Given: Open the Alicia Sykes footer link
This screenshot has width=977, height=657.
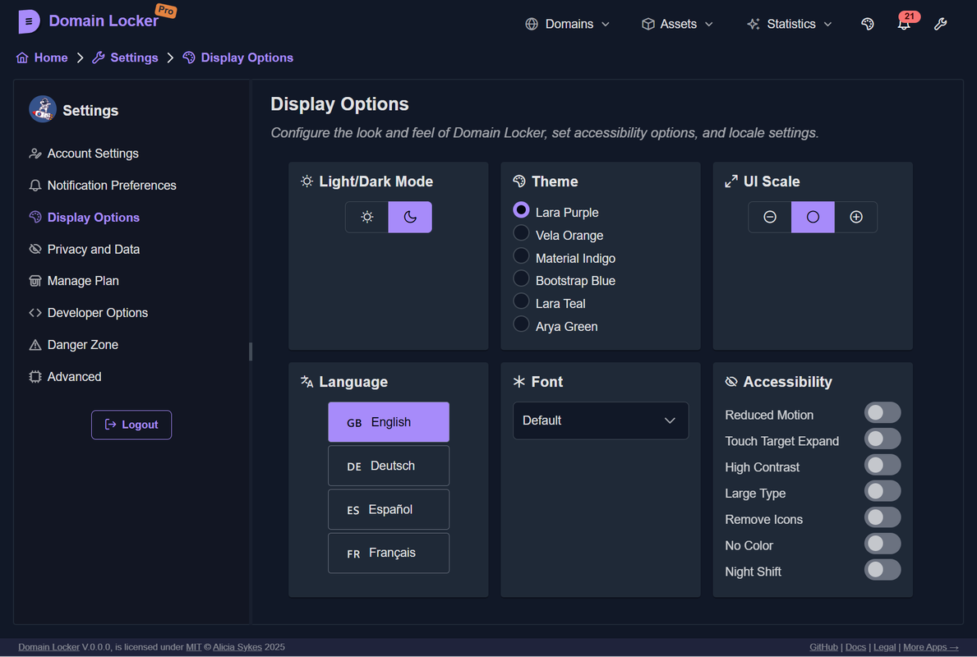Looking at the screenshot, I should click(x=237, y=647).
